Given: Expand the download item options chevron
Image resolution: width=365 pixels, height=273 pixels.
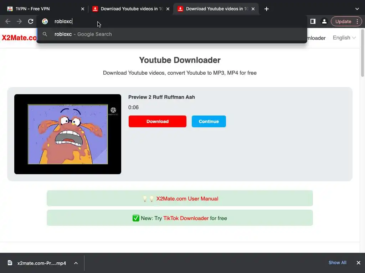Looking at the screenshot, I should (x=76, y=263).
